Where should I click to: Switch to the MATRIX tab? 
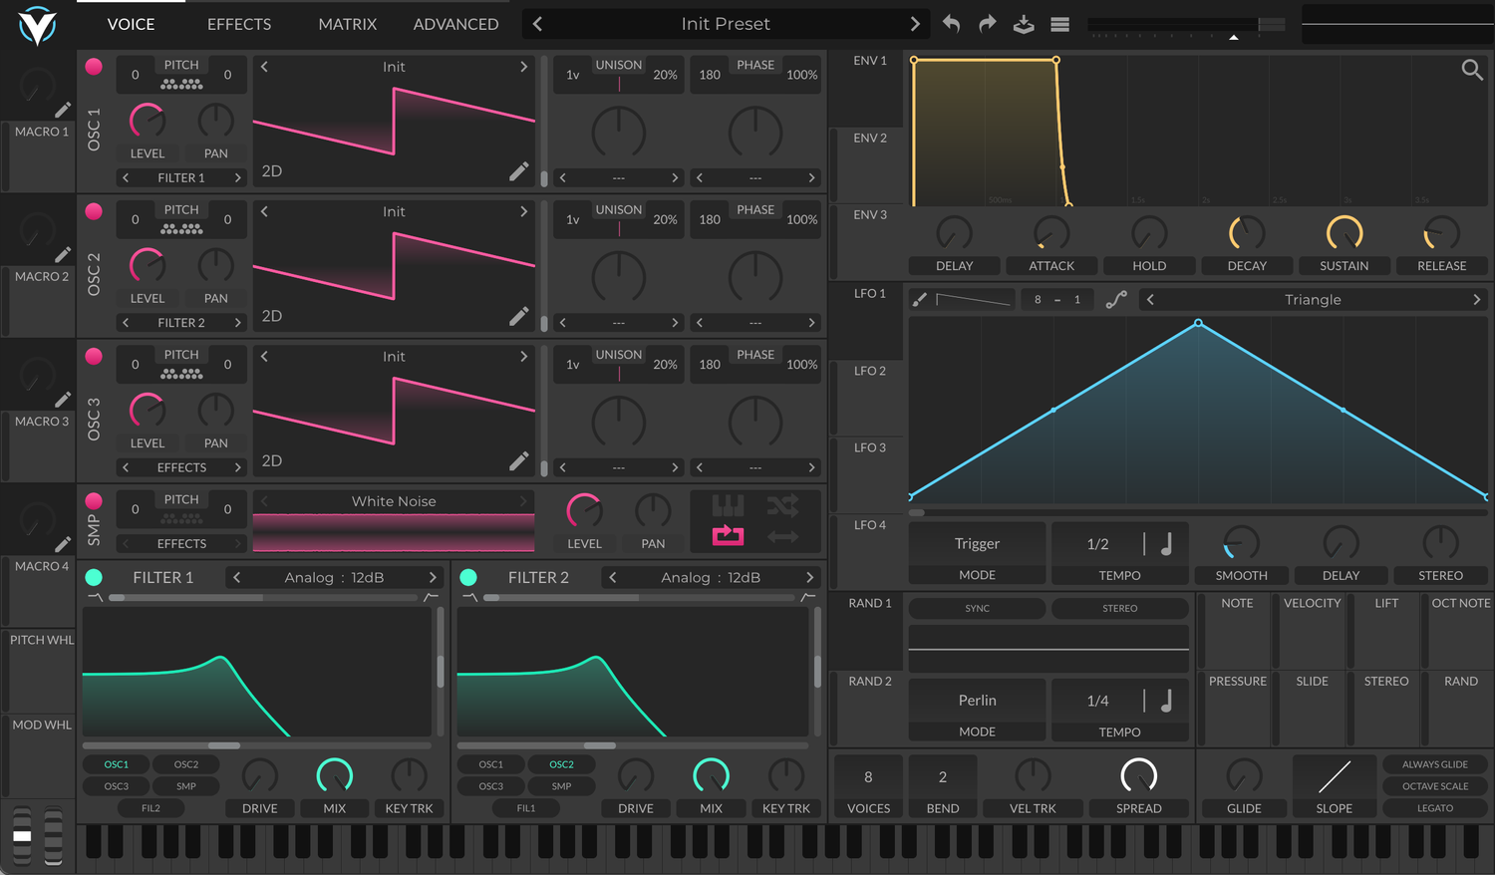(x=347, y=24)
